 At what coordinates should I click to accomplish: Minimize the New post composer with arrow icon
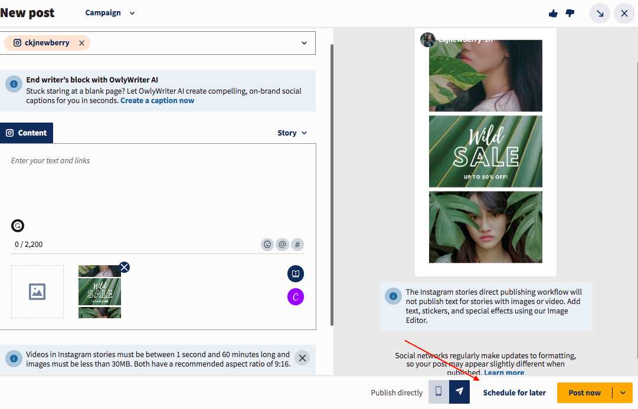600,14
